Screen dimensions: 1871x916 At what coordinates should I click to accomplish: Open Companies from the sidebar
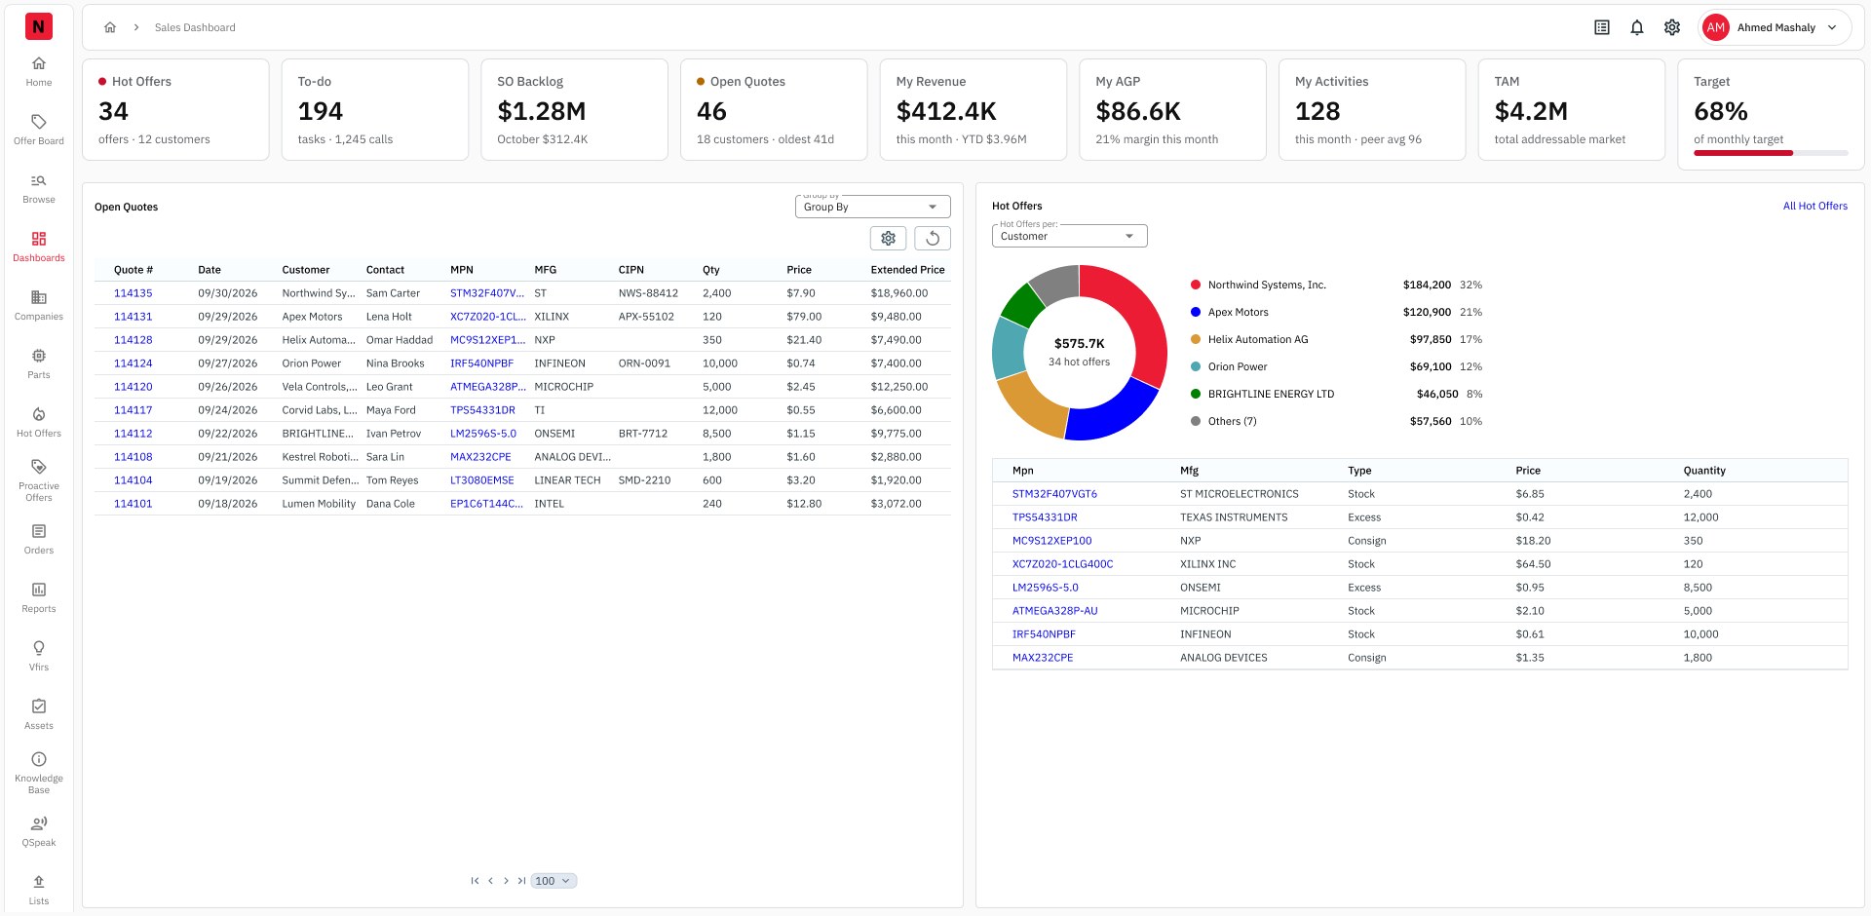click(x=39, y=306)
